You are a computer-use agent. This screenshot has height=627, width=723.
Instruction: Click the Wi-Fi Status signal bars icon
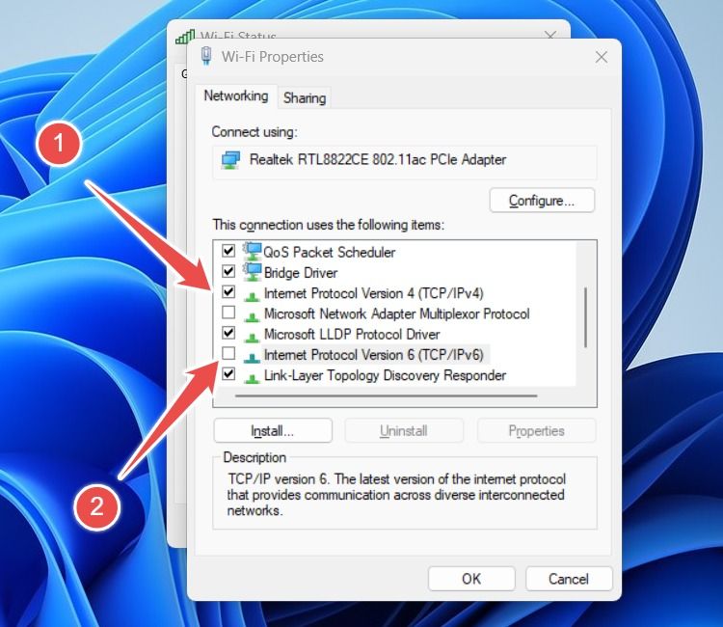pyautogui.click(x=185, y=37)
